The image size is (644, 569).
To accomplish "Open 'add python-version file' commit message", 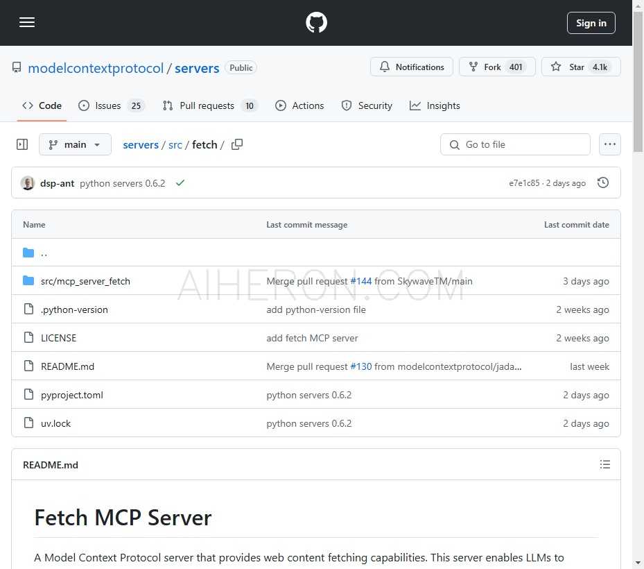I will coord(316,309).
